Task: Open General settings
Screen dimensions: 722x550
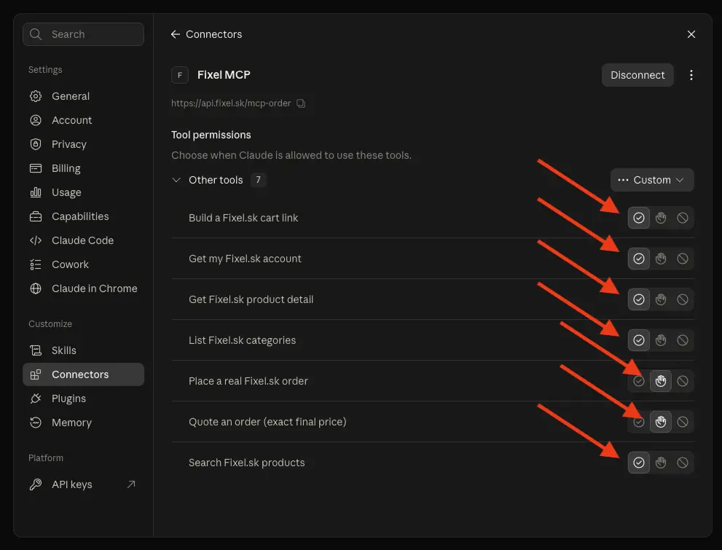Action: coord(83,96)
